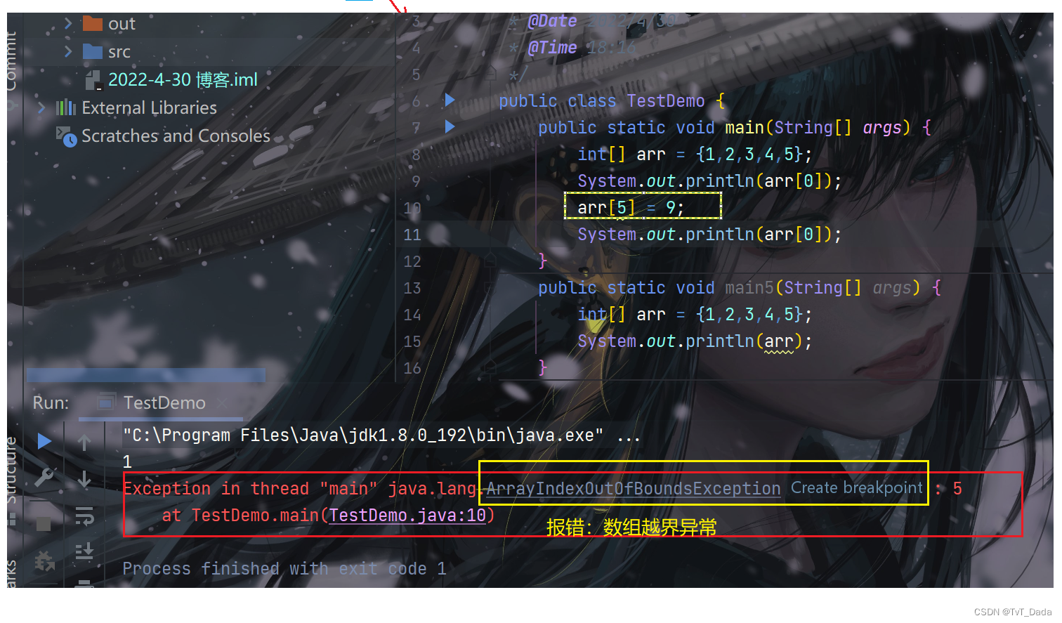Click the iml module file icon
1062x623 pixels.
pyautogui.click(x=93, y=80)
